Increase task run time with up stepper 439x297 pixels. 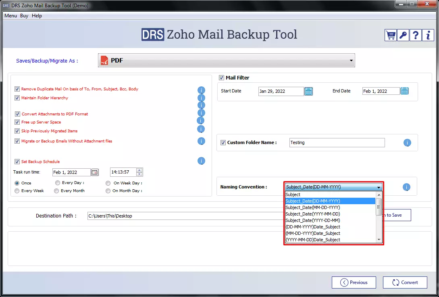tap(139, 170)
